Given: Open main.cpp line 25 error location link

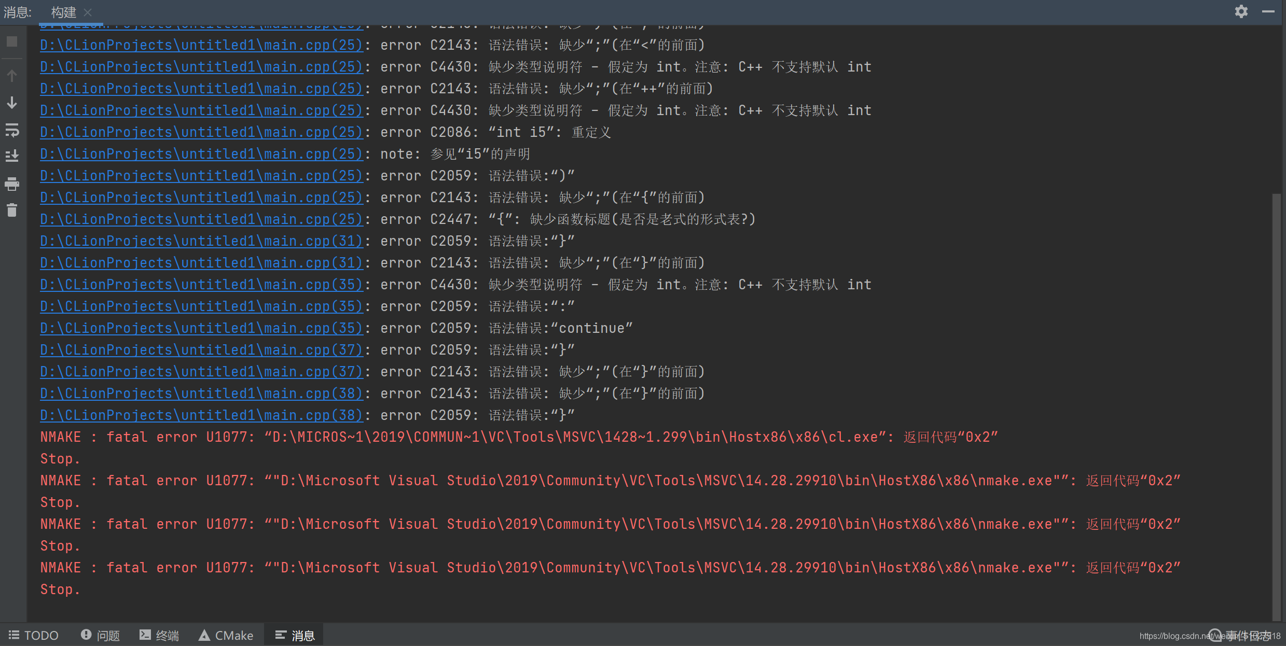Looking at the screenshot, I should (201, 45).
